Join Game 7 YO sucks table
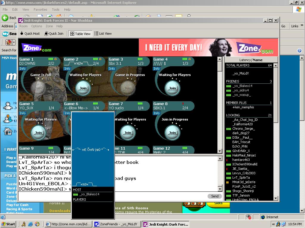 (x=128, y=133)
